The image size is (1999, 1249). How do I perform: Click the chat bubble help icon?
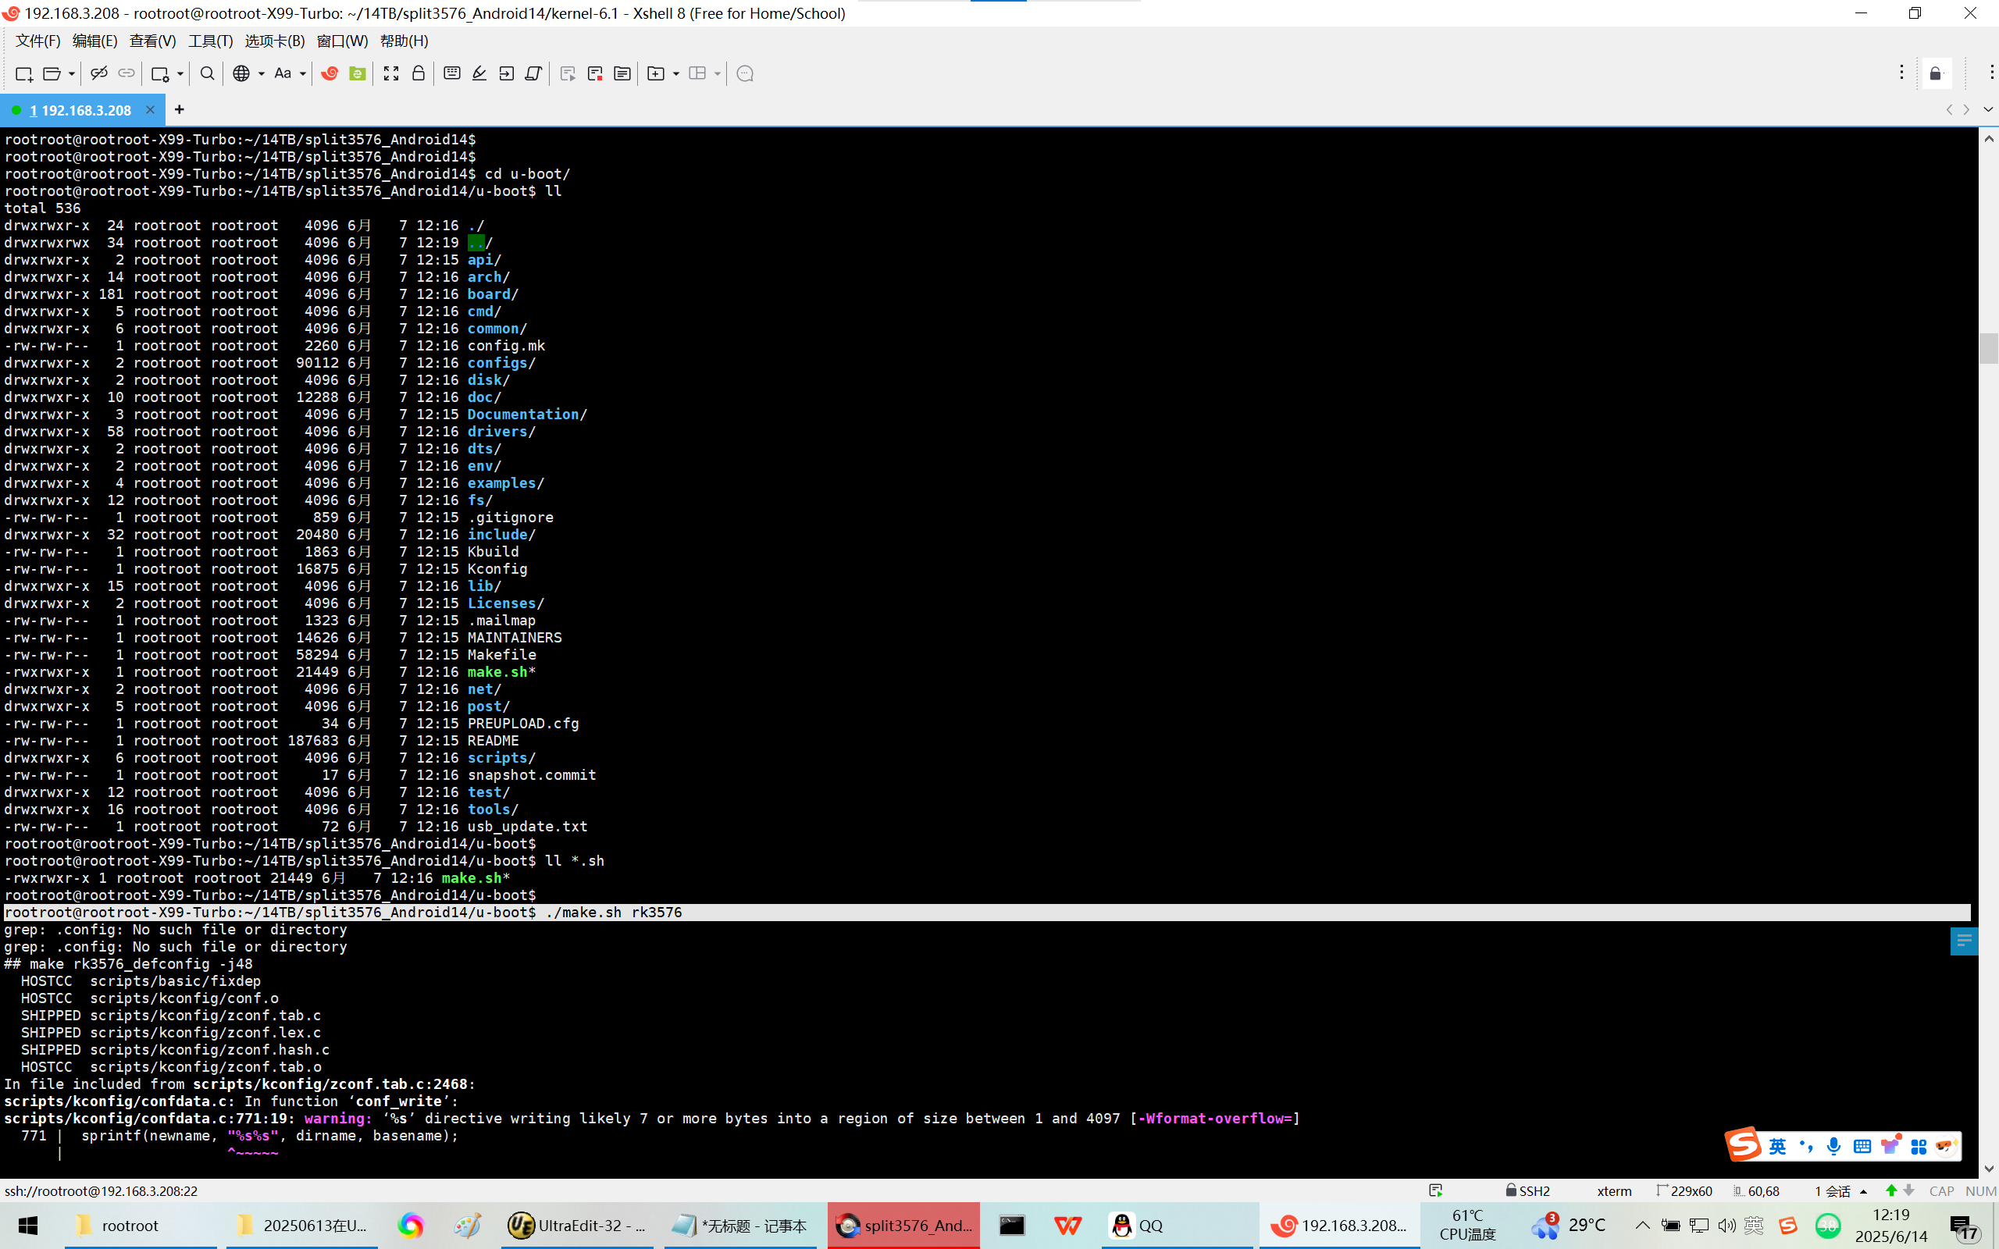click(744, 73)
